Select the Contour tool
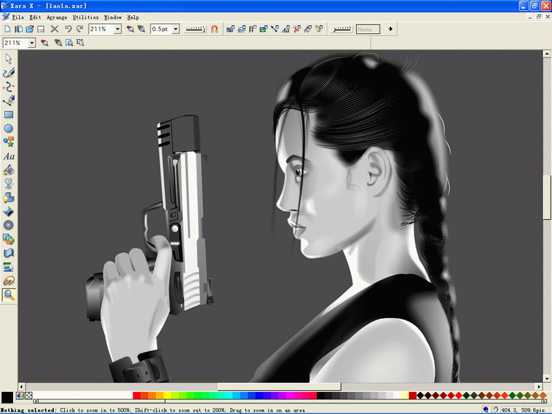 (8, 225)
